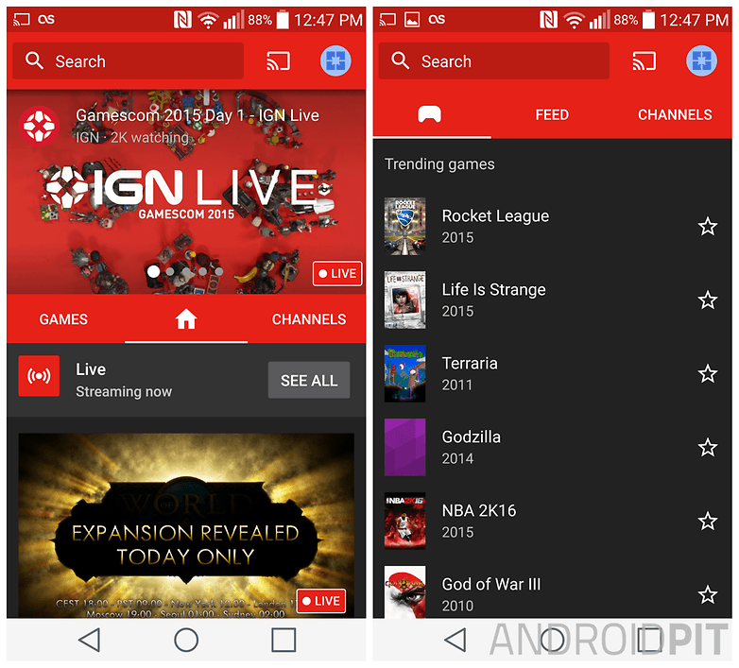
Task: Open NBA 2K16 cover thumbnail
Action: click(x=404, y=521)
